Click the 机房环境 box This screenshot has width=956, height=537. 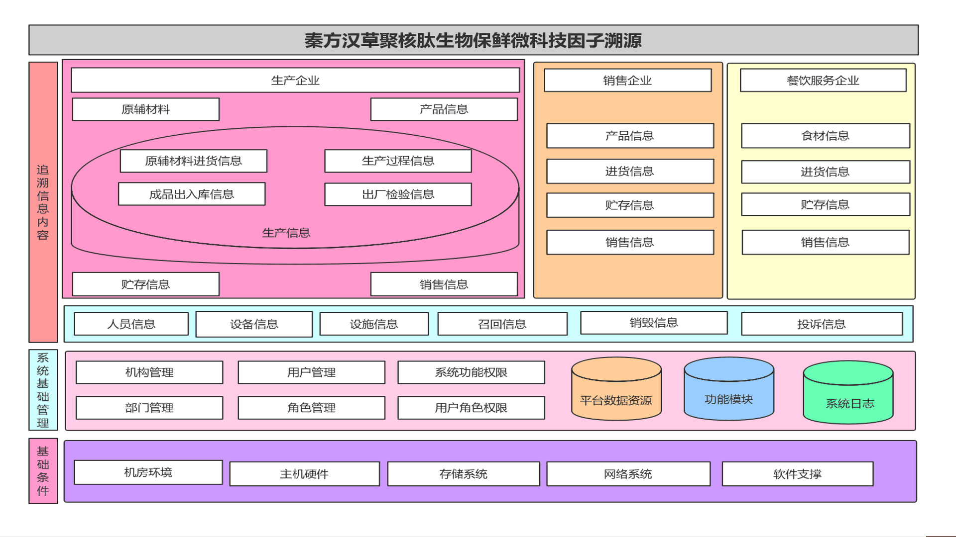pyautogui.click(x=148, y=472)
